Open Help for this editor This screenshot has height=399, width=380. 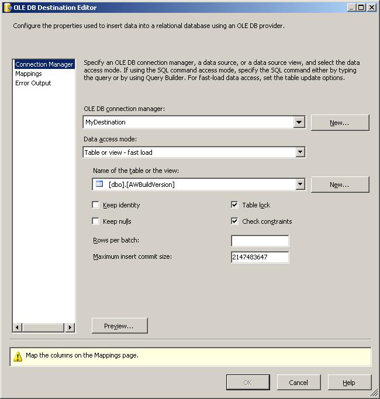tap(349, 383)
